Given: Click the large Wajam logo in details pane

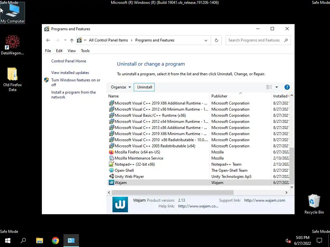Looking at the screenshot, I should click(120, 204).
